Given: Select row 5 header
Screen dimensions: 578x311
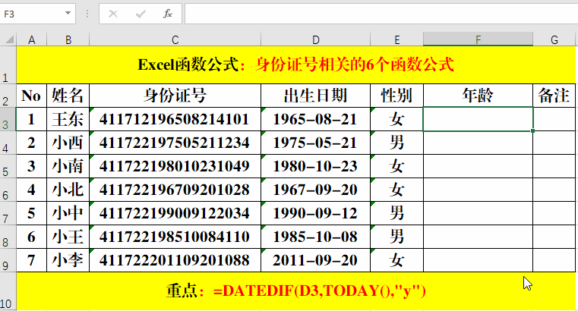Looking at the screenshot, I should (8, 166).
